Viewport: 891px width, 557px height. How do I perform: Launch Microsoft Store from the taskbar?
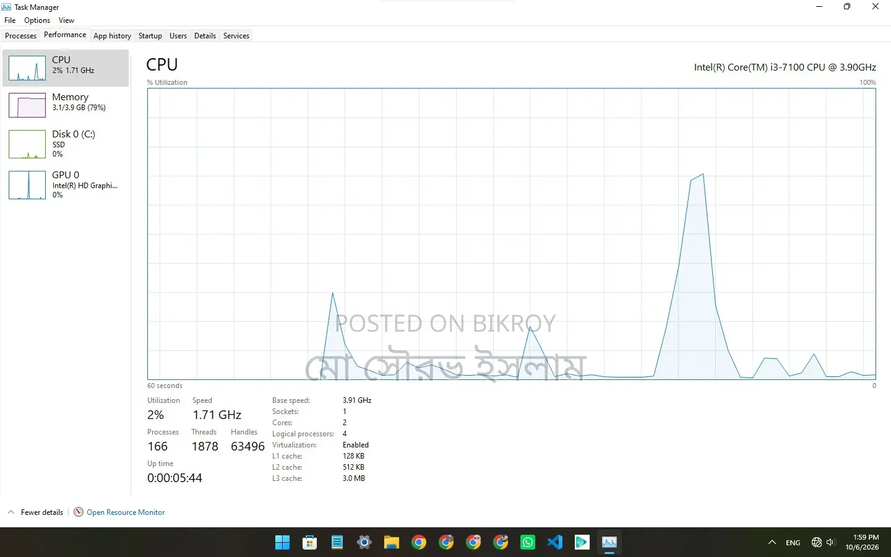[309, 543]
